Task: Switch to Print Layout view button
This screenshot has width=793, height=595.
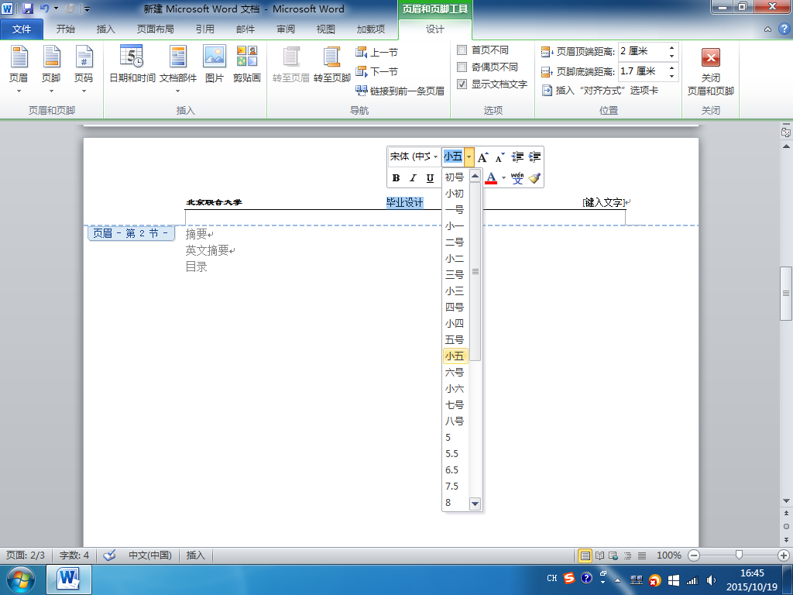Action: pyautogui.click(x=585, y=555)
